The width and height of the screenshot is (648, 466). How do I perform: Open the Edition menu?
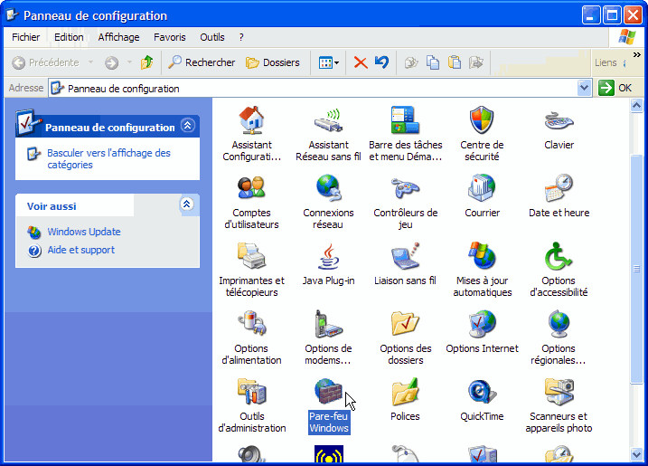[x=69, y=37]
